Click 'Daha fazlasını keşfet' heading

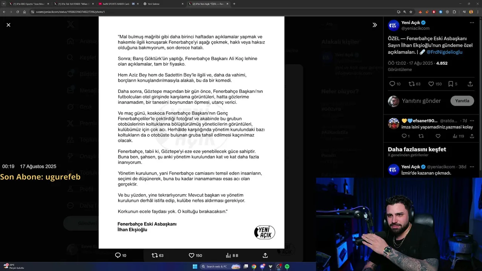click(x=417, y=149)
